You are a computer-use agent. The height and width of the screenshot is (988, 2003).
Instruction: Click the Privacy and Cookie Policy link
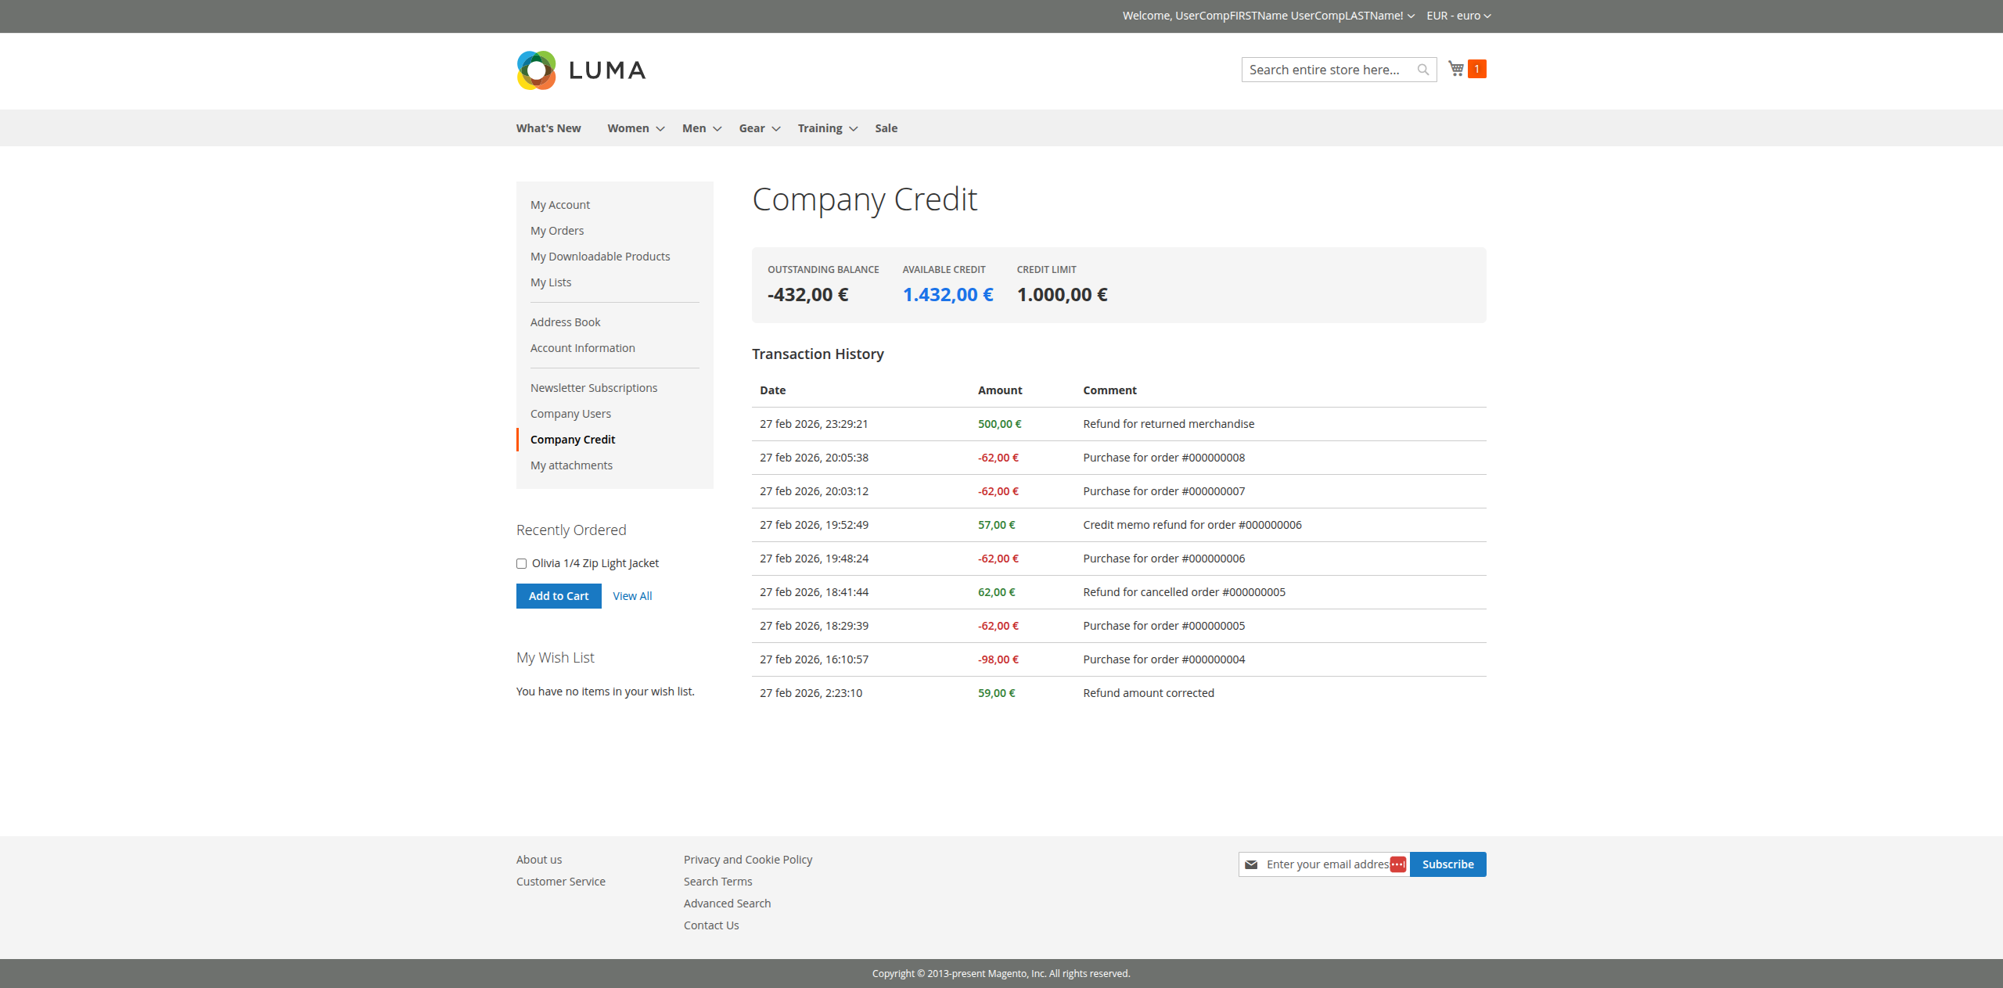[748, 860]
